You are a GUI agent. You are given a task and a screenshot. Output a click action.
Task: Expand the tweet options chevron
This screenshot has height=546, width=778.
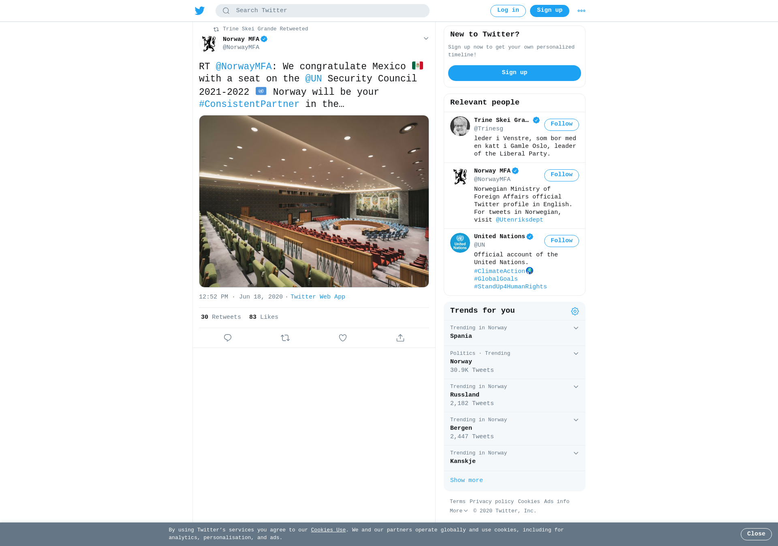(426, 38)
